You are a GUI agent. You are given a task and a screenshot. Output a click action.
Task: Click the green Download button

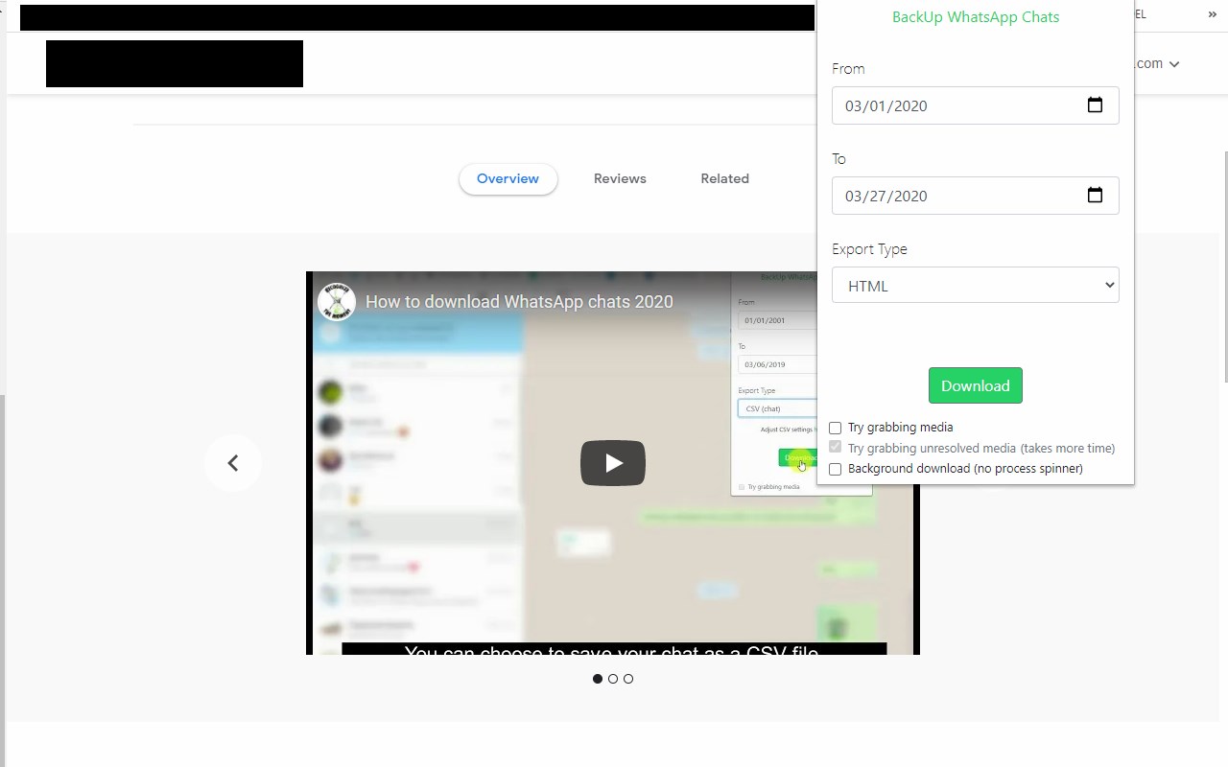pos(976,385)
